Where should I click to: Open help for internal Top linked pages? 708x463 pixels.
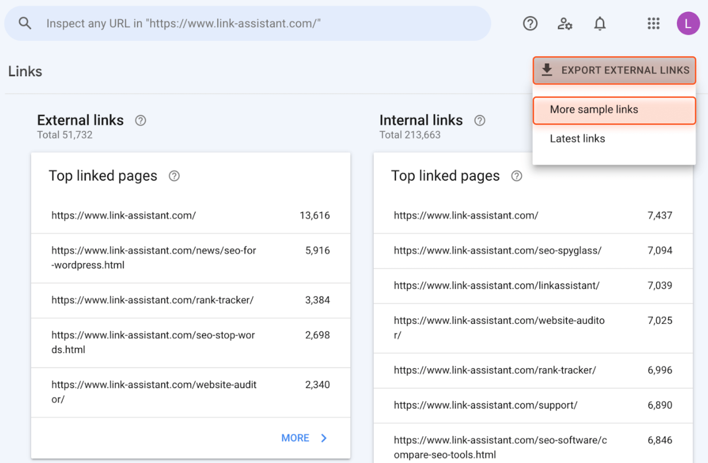517,176
